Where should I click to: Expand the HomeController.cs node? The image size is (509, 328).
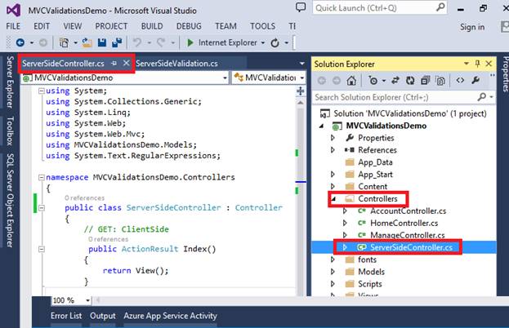click(345, 223)
